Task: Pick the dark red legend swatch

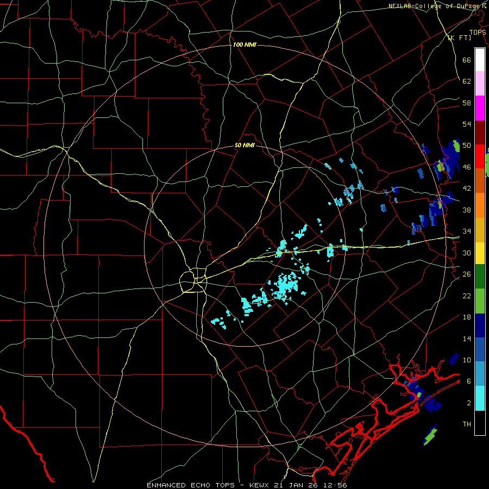Action: pyautogui.click(x=480, y=132)
